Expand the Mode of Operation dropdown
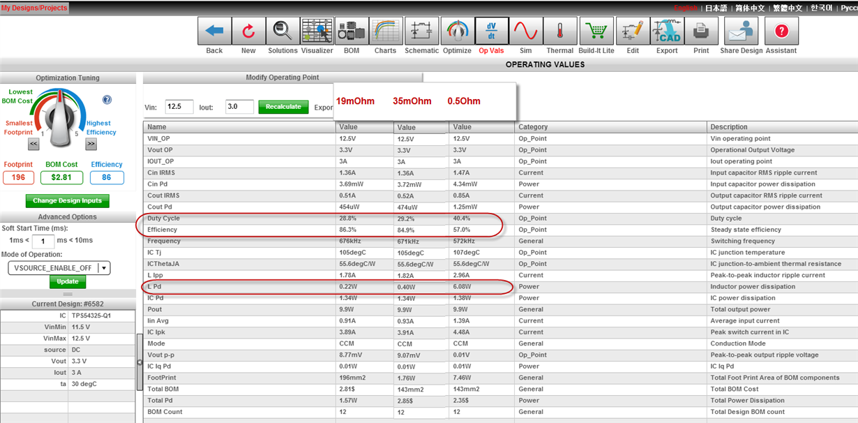Viewport: 858px width, 423px height. (x=103, y=267)
